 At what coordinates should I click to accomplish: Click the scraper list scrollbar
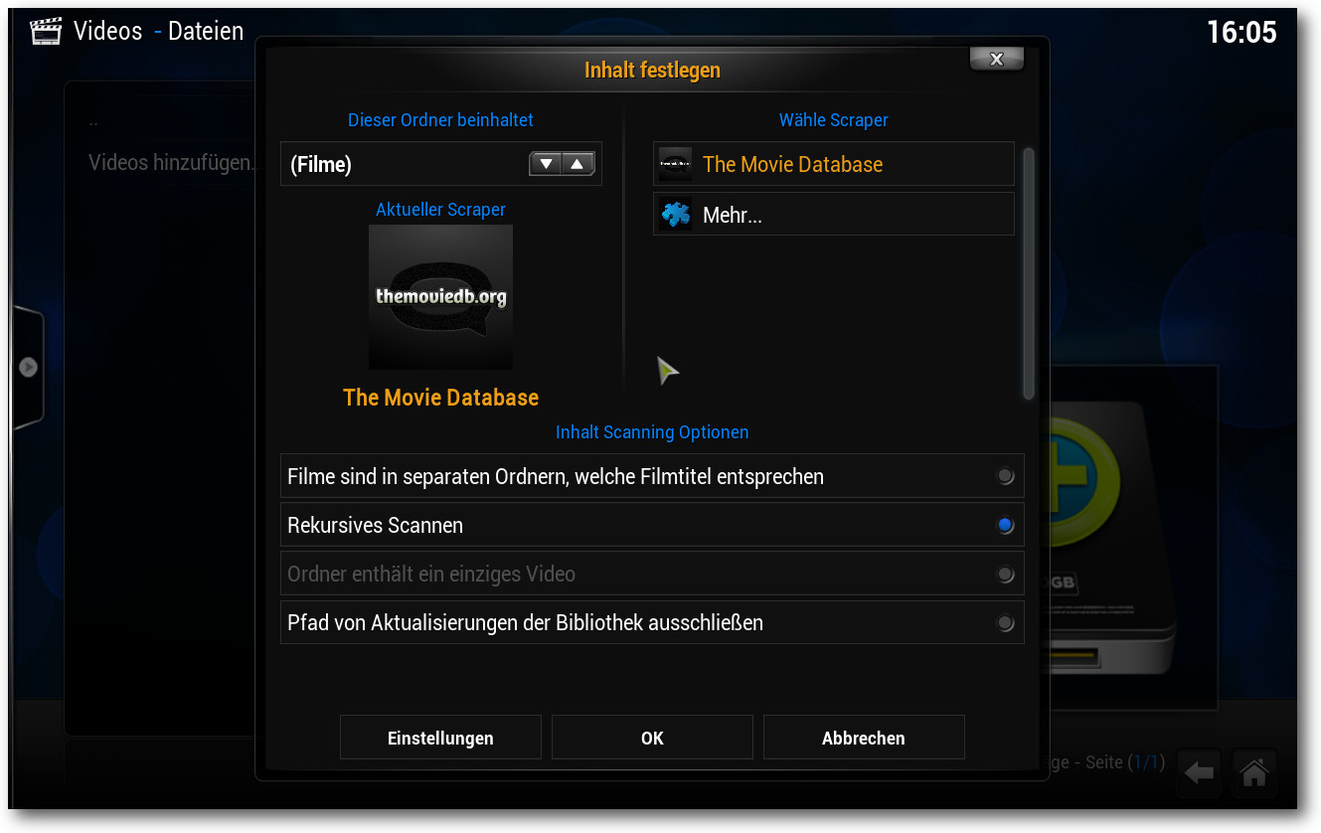tap(1029, 273)
